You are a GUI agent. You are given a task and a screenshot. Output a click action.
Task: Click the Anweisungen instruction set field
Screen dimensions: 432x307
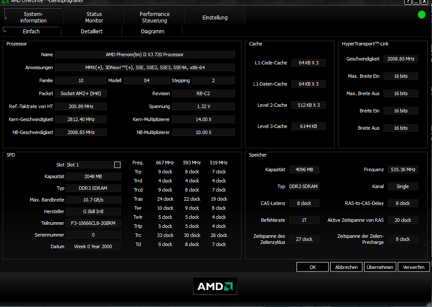[145, 67]
